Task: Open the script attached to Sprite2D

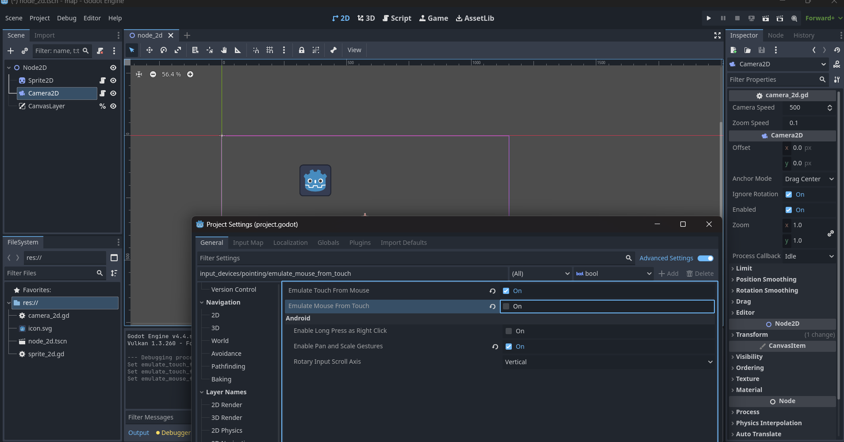Action: [x=103, y=80]
